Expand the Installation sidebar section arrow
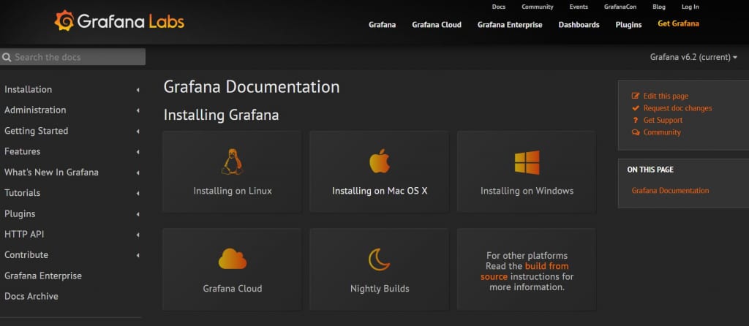749x326 pixels. click(x=138, y=90)
